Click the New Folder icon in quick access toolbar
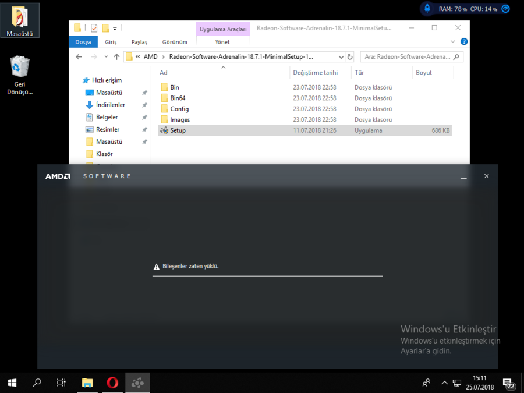Viewport: 524px width, 393px height. (x=105, y=28)
